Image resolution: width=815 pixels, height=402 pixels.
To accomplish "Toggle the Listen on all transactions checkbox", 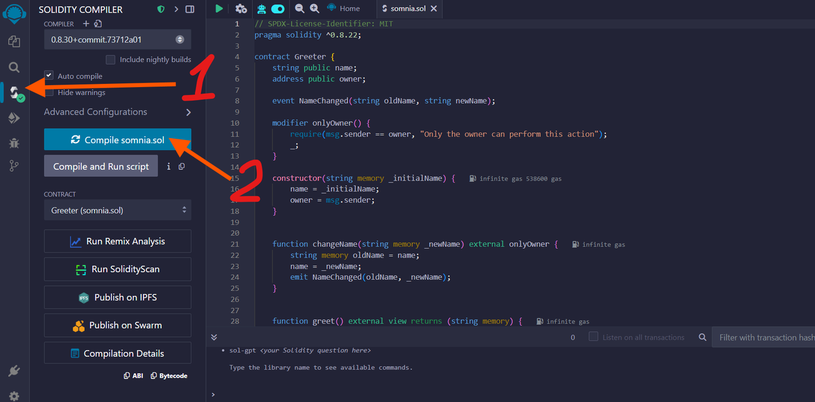I will (593, 336).
